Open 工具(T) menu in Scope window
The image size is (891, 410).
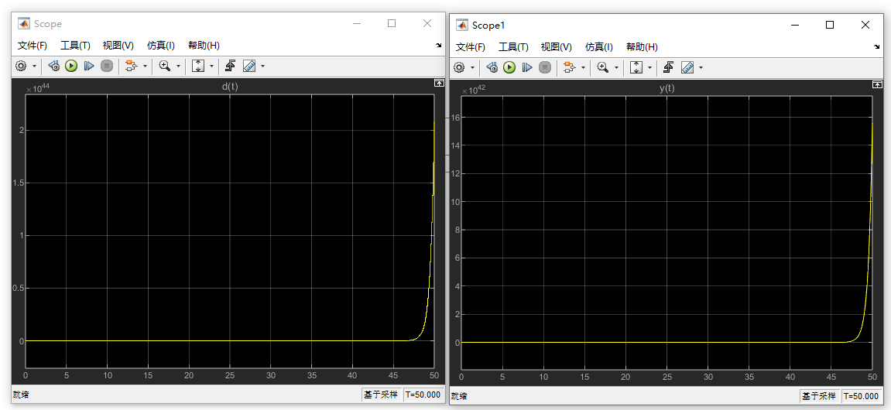pyautogui.click(x=75, y=46)
